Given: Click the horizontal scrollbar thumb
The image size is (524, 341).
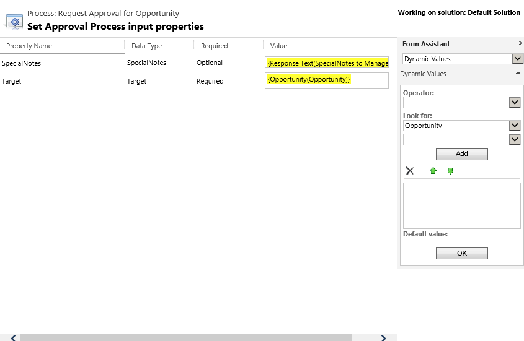Looking at the screenshot, I should pyautogui.click(x=186, y=337).
